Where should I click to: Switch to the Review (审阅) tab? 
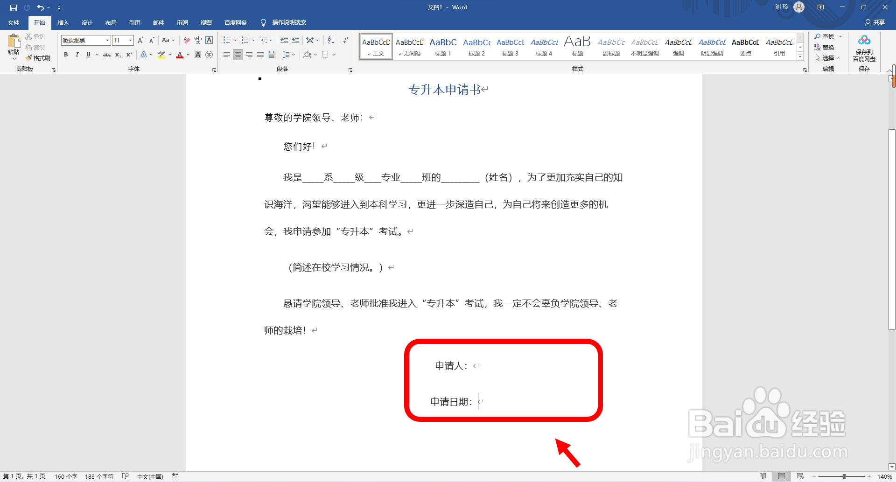[182, 22]
